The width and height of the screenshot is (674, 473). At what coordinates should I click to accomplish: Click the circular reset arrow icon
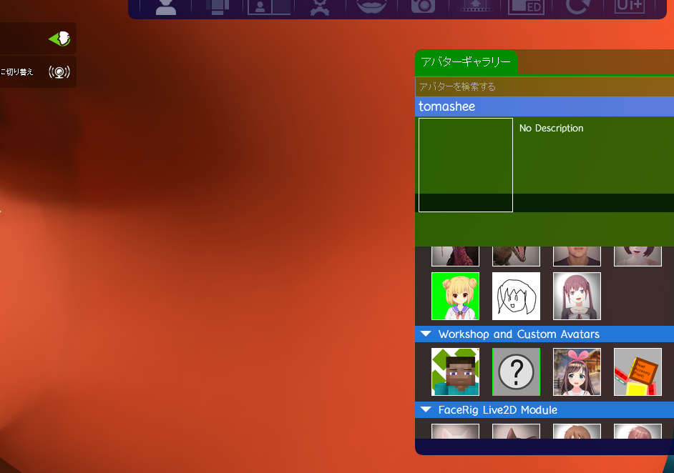[577, 7]
